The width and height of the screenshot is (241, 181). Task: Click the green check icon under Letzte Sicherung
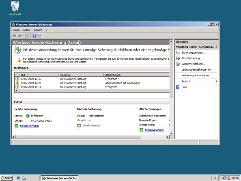[x=28, y=116]
